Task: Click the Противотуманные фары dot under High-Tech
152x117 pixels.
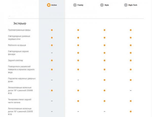Action: click(131, 30)
